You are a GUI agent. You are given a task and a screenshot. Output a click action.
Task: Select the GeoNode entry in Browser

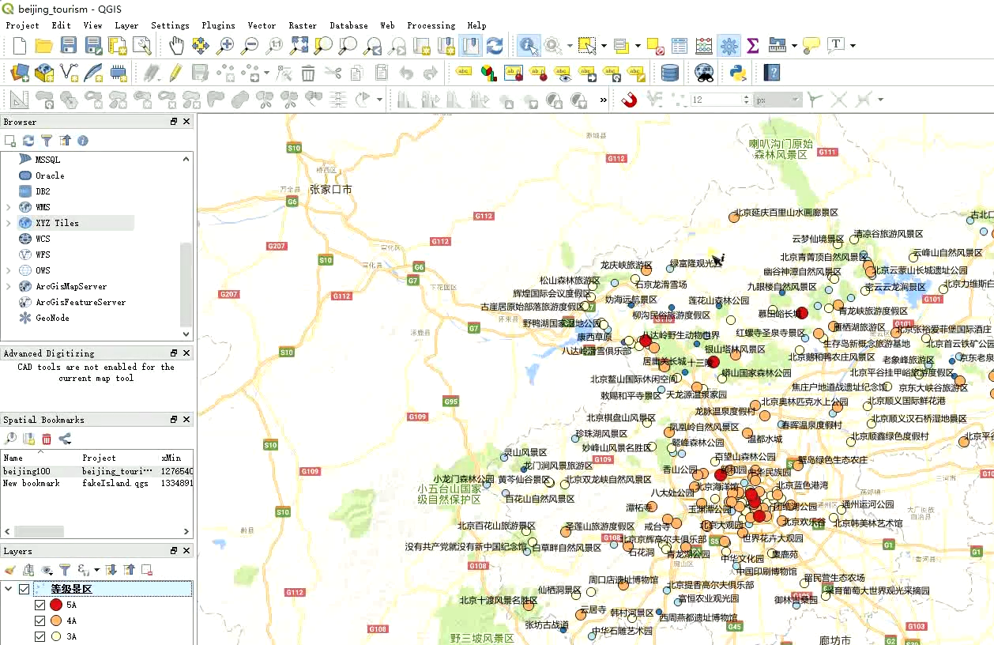52,318
